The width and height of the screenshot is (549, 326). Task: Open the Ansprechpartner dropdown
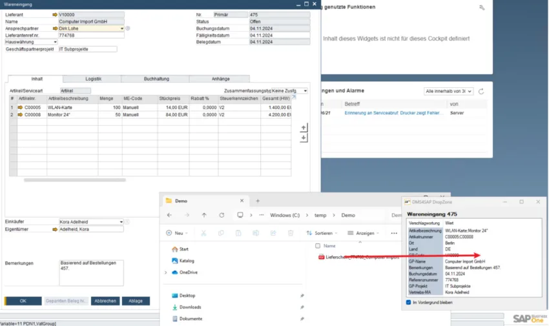(122, 28)
